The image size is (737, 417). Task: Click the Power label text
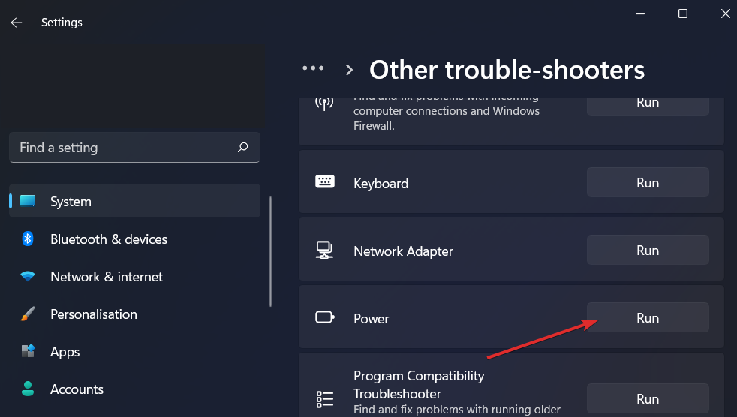(x=372, y=319)
